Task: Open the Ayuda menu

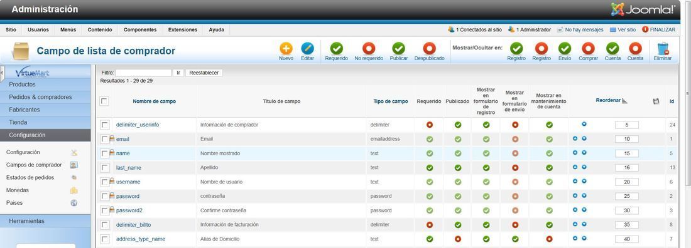Action: pos(216,30)
